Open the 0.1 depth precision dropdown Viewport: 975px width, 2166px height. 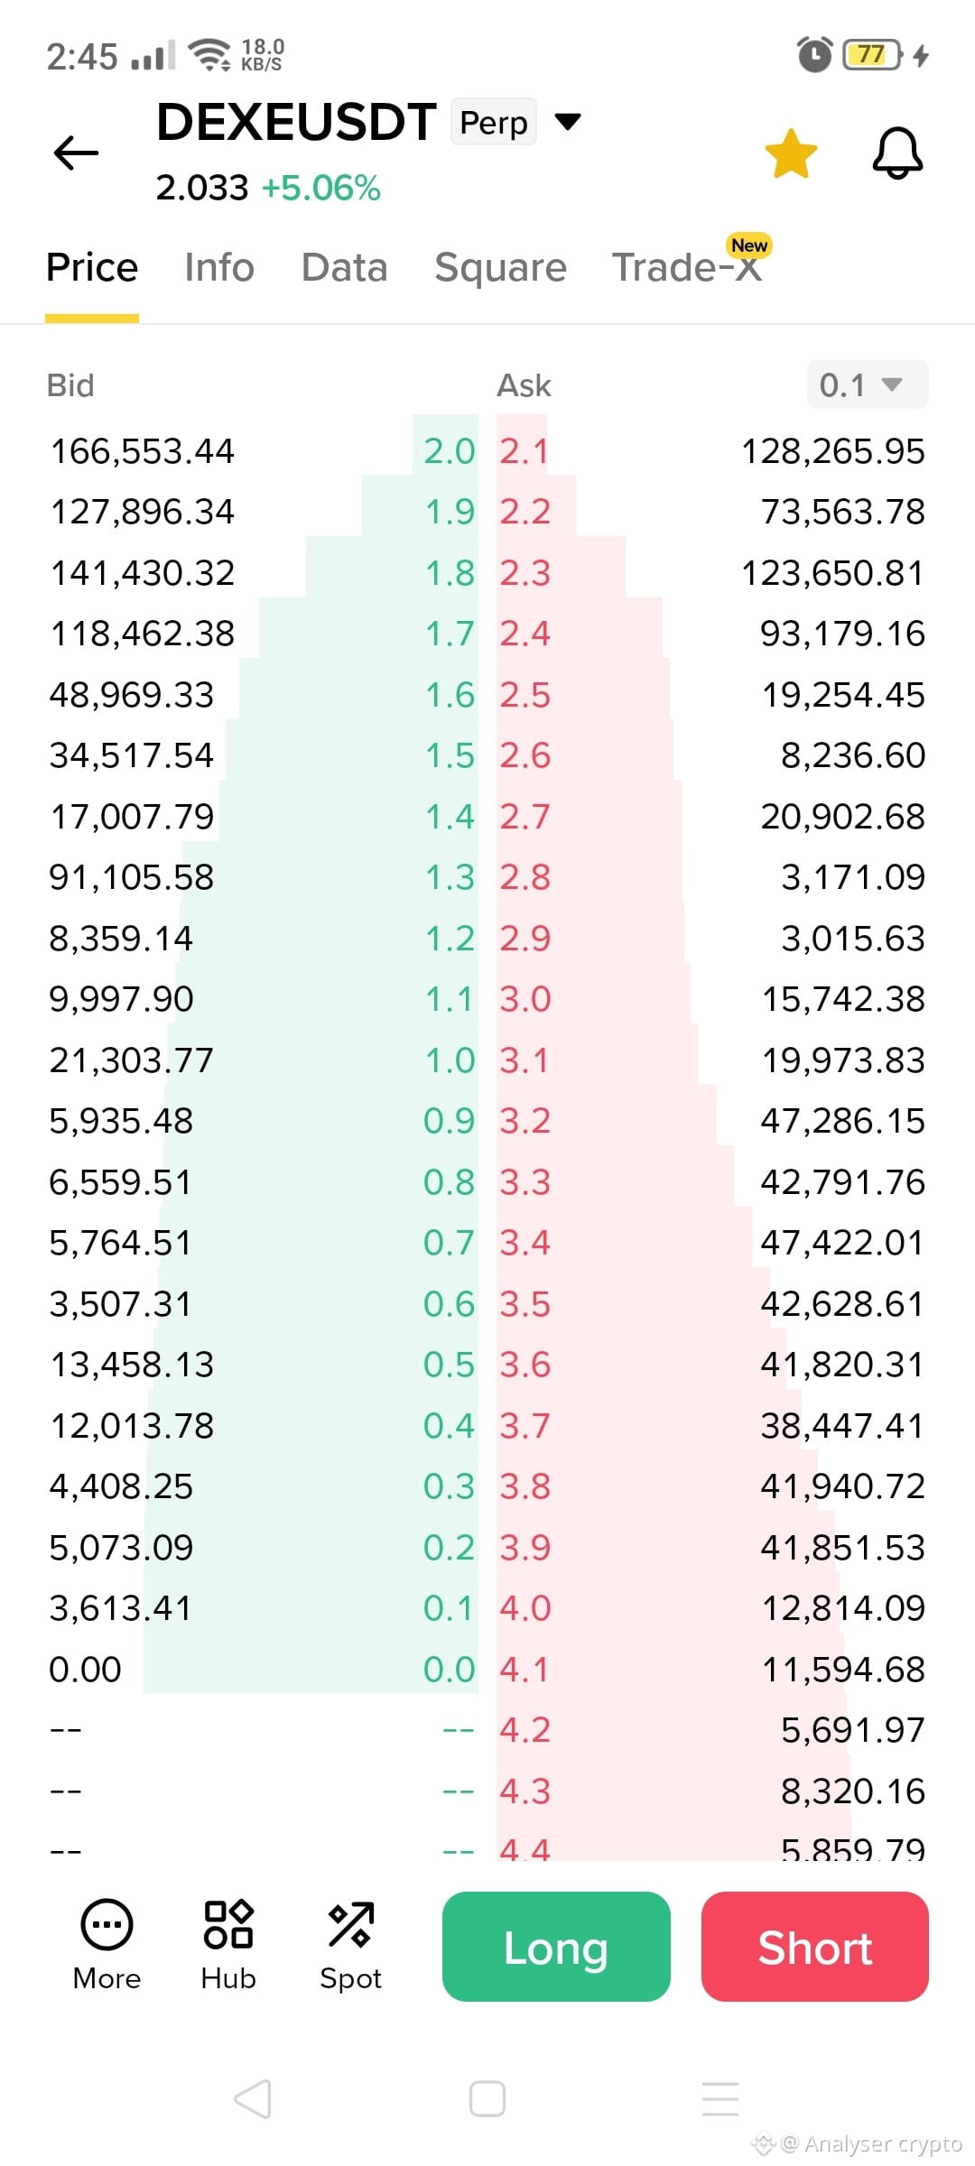tap(868, 384)
